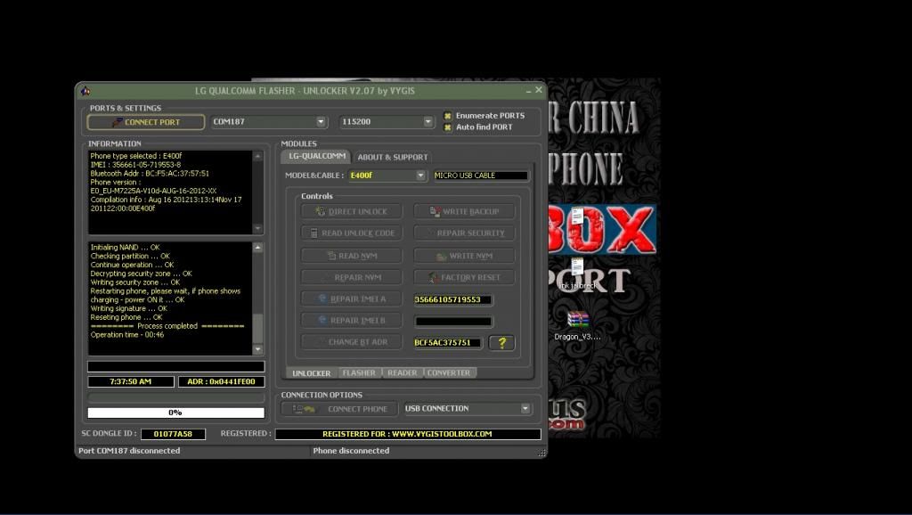Viewport: 912px width, 515px height.
Task: Toggle the Enumerate PORTS checkbox
Action: click(x=448, y=116)
